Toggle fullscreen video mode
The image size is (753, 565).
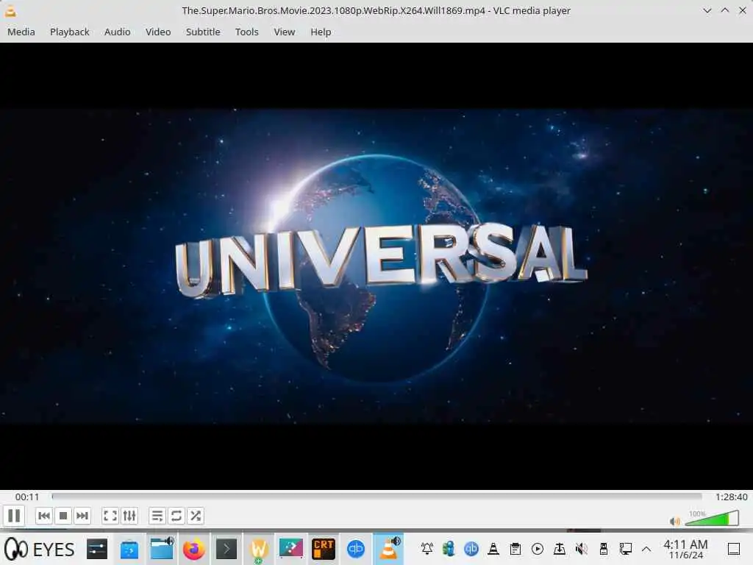pos(110,516)
